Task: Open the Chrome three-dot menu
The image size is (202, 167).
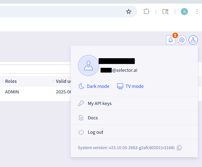Action: (197, 12)
